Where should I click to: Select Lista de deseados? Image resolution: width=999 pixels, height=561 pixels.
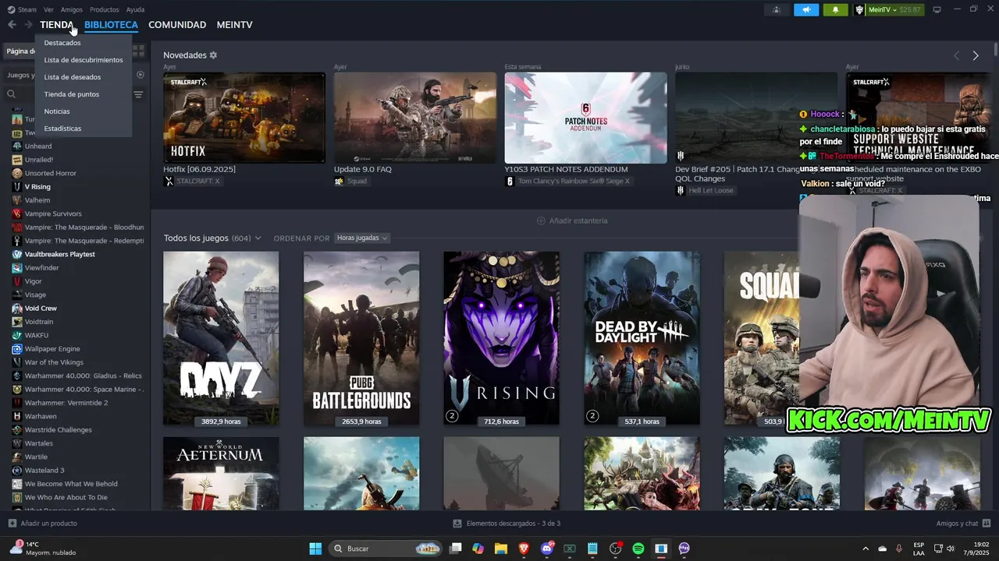pos(73,77)
